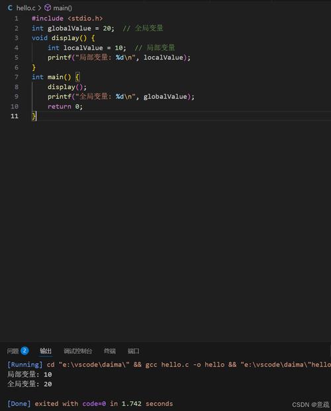This screenshot has height=411, width=331.
Task: Click the breadcrumb chevron separator
Action: click(40, 8)
